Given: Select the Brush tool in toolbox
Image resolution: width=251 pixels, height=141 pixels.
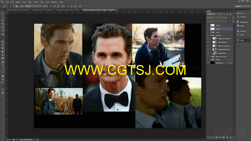Looking at the screenshot, I should coord(3,38).
